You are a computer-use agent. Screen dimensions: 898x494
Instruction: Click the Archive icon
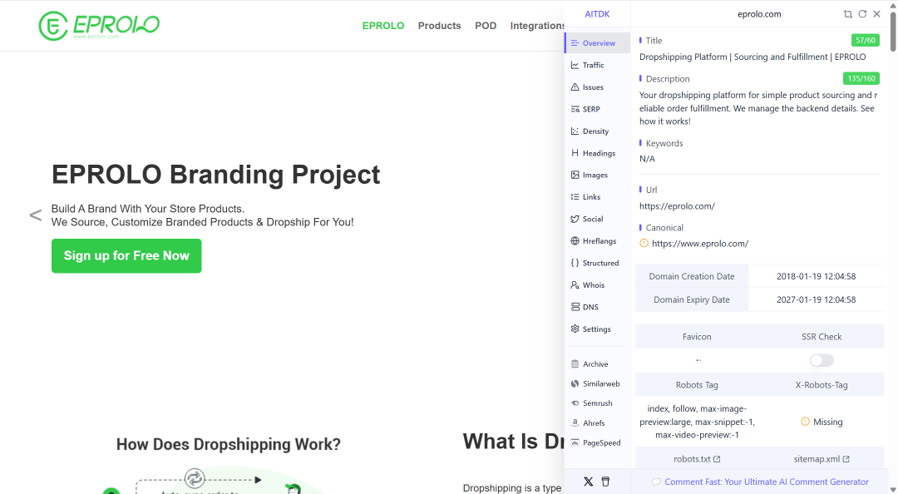(575, 364)
